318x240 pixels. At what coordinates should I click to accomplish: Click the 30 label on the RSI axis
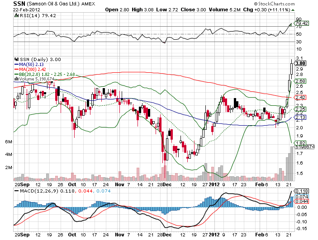click(299, 42)
